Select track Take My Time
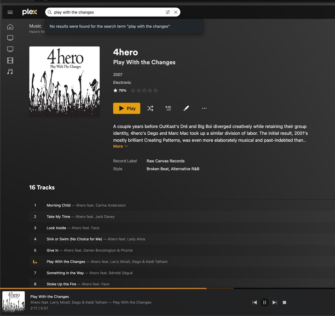The height and width of the screenshot is (316, 335). click(x=58, y=217)
